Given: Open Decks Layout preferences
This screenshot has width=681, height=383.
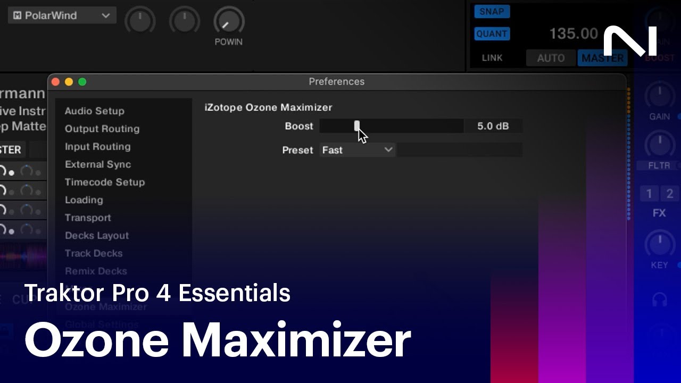Looking at the screenshot, I should coord(97,236).
